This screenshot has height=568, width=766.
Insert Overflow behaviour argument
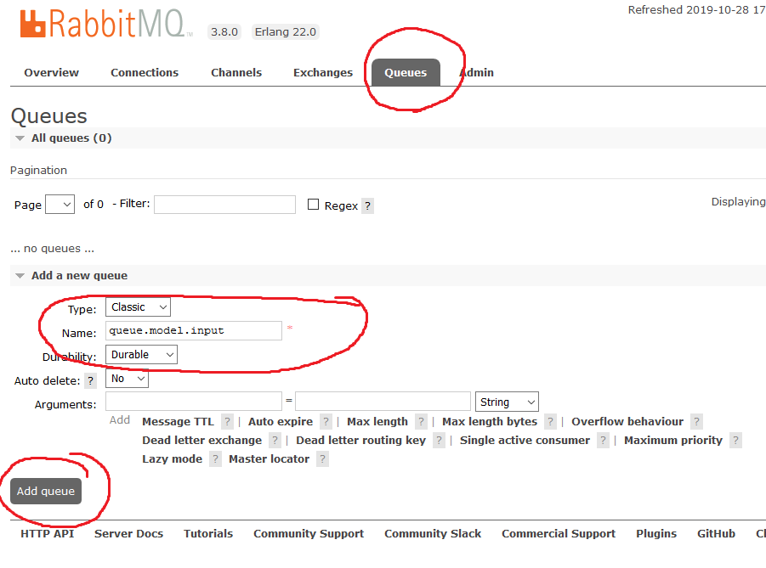(627, 422)
